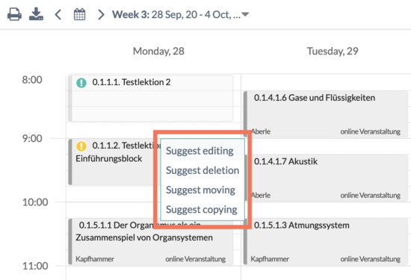This screenshot has height=280, width=411.
Task: Choose Suggest deletion from the menu
Action: coord(202,170)
